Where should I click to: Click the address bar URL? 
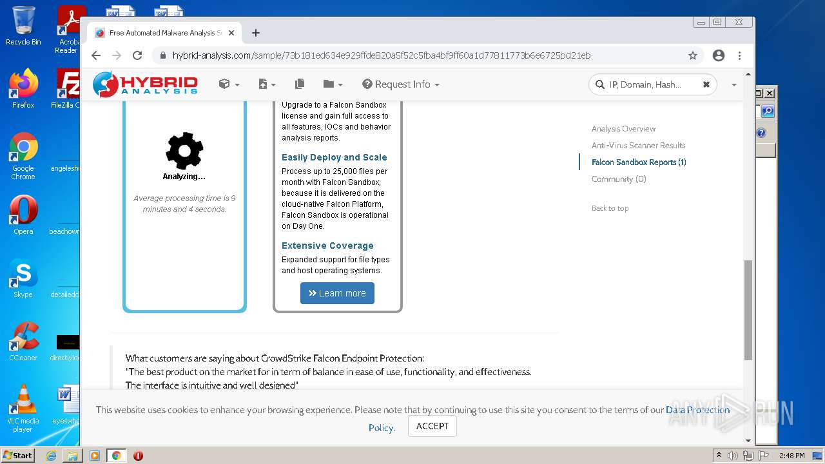click(x=382, y=55)
